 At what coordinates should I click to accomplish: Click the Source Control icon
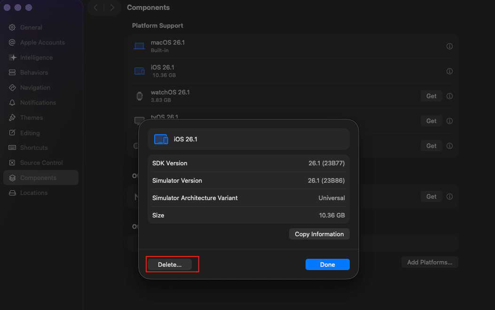click(12, 163)
